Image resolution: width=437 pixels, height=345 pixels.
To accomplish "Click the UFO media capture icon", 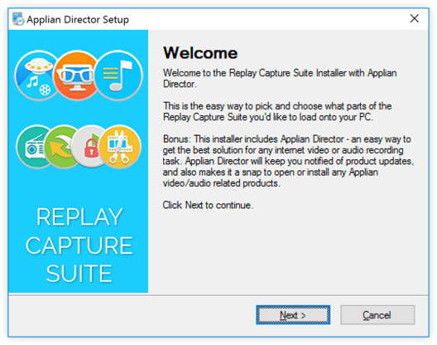I will click(x=36, y=75).
